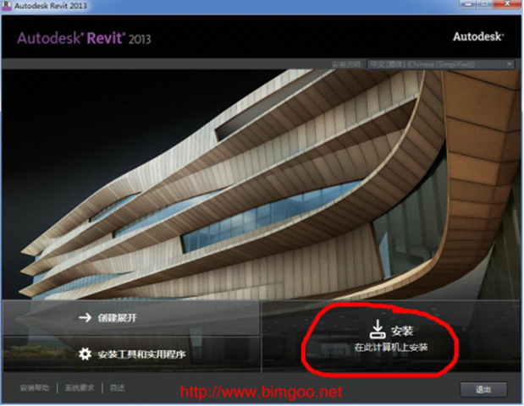Click the gear icon for tools and utilities
This screenshot has width=524, height=406.
click(x=85, y=354)
